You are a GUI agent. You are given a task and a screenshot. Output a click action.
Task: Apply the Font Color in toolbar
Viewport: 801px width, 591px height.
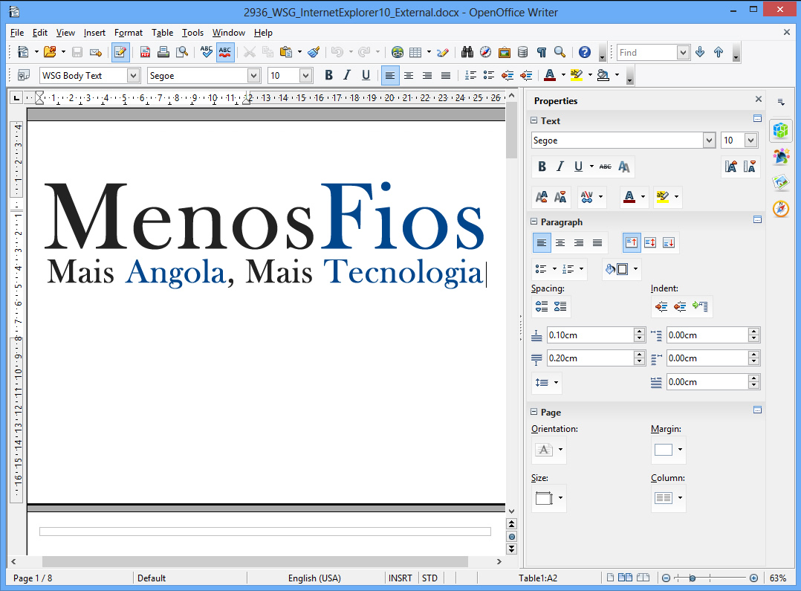click(550, 76)
